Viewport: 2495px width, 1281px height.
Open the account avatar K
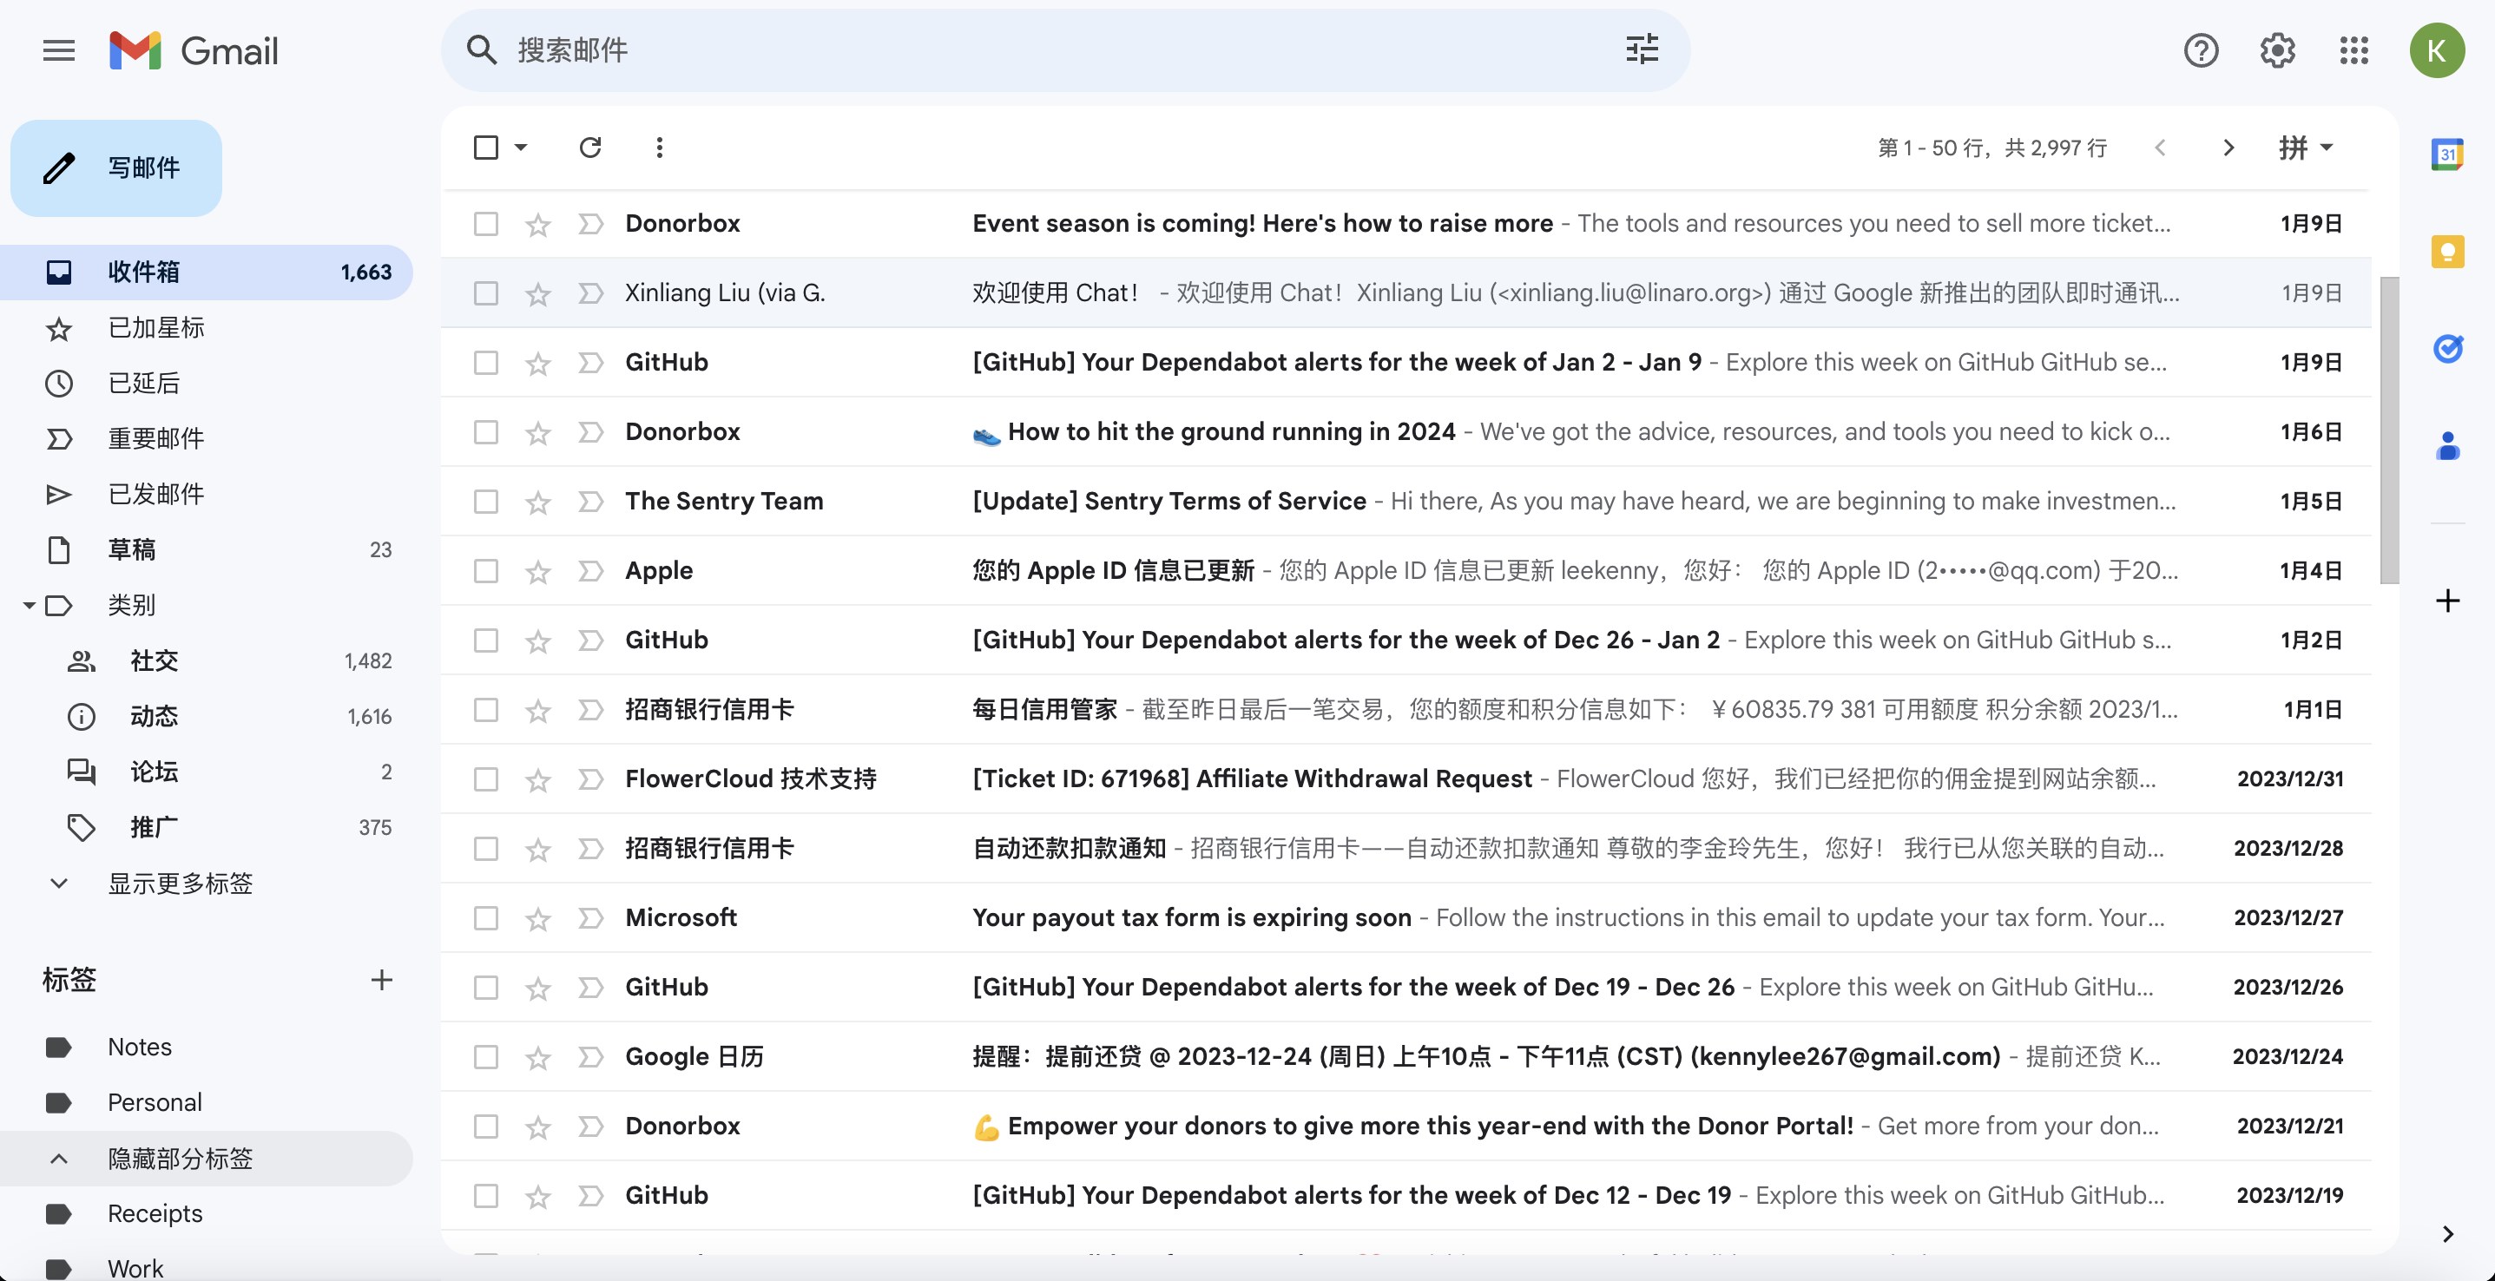2437,50
